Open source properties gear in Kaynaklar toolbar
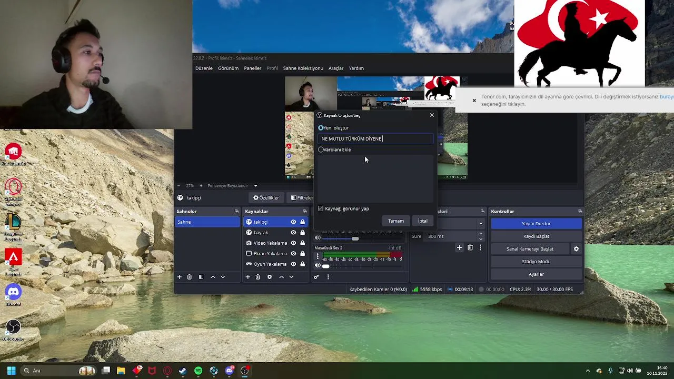674x379 pixels. click(270, 277)
